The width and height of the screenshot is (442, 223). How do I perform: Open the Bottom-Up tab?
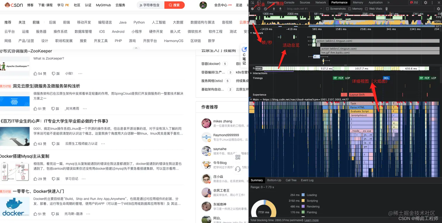pos(274,180)
